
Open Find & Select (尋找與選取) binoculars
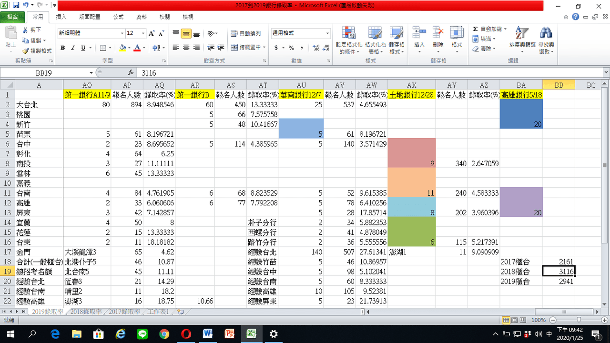click(x=546, y=40)
